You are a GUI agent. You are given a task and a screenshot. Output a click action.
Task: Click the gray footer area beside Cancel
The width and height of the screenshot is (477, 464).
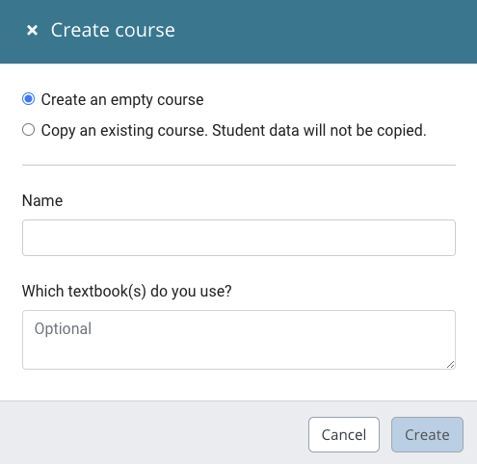tap(154, 432)
